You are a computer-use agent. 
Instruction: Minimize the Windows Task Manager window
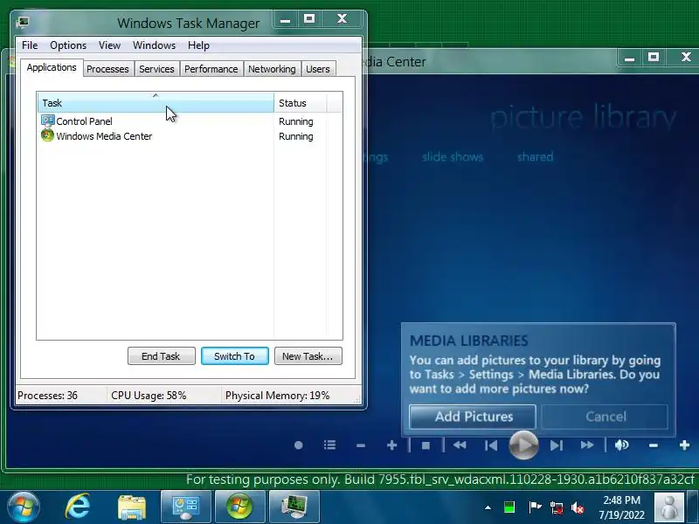(x=286, y=19)
